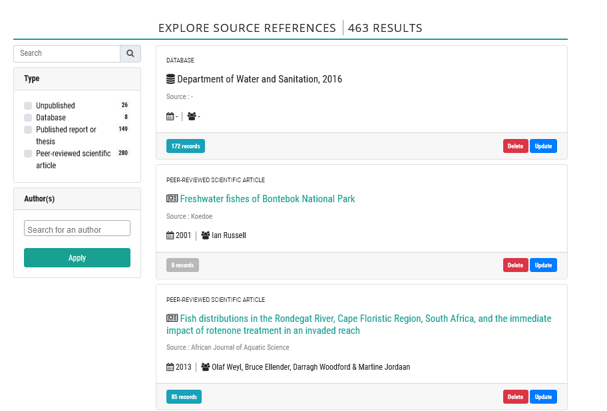Select Peer-reviewed scientific article checkbox
The height and width of the screenshot is (411, 607).
28,154
